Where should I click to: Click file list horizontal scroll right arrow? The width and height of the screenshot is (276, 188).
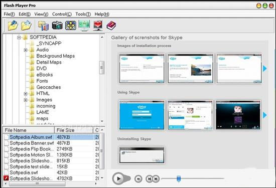pyautogui.click(x=95, y=183)
